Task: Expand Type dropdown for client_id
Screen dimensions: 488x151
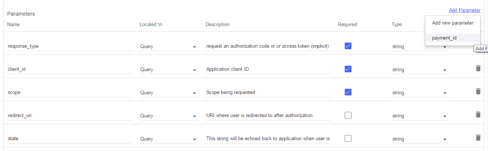Action: click(420, 70)
